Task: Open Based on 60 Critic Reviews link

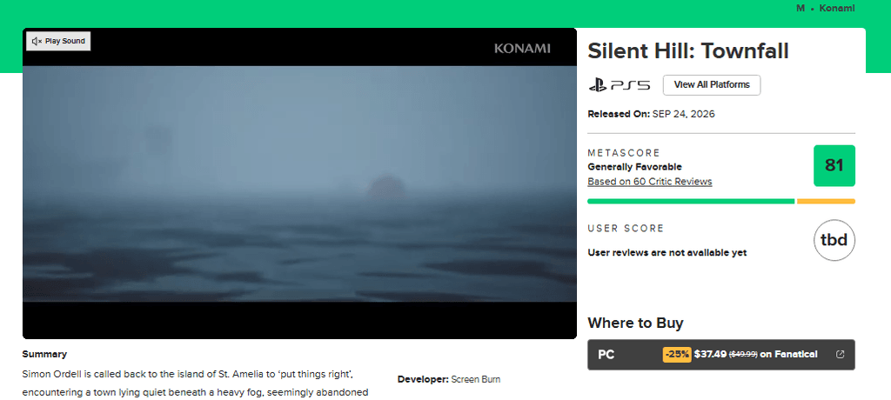Action: [x=649, y=182]
